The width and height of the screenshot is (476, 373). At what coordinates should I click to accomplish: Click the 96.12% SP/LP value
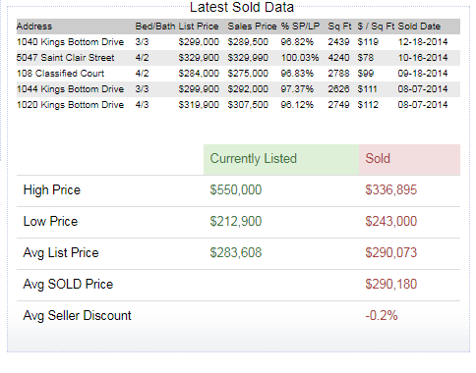click(x=297, y=105)
